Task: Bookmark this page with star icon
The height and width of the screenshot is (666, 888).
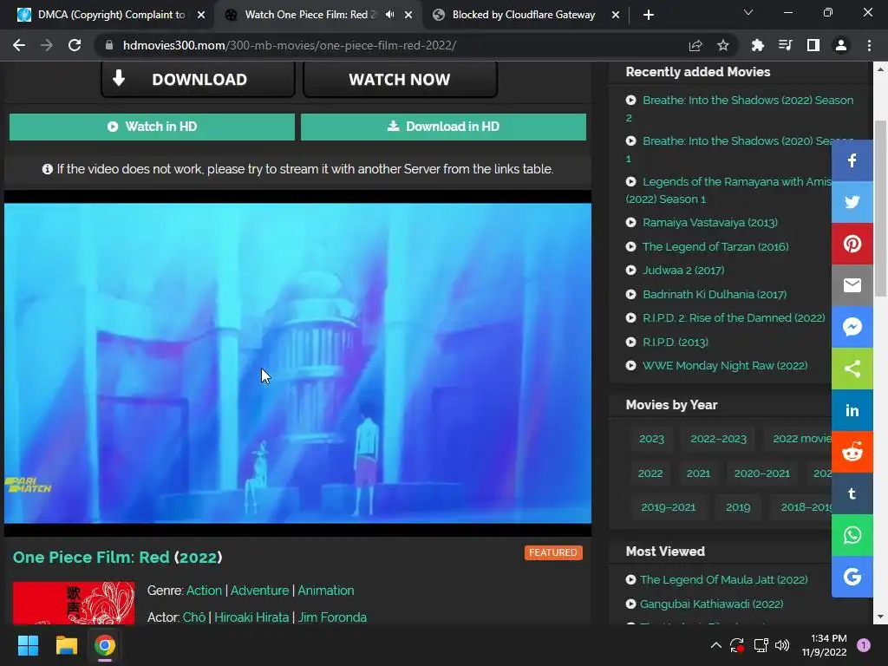Action: point(722,45)
